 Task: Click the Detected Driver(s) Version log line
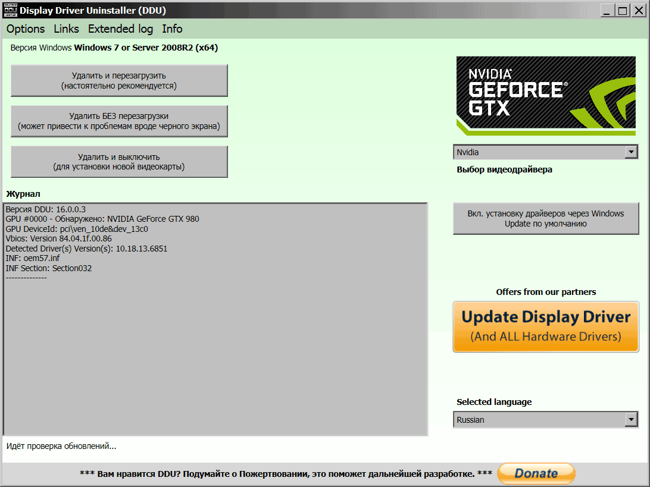[x=86, y=249]
